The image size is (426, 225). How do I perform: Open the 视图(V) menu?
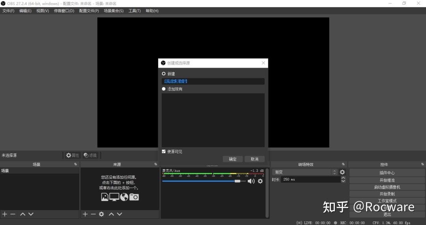click(43, 11)
